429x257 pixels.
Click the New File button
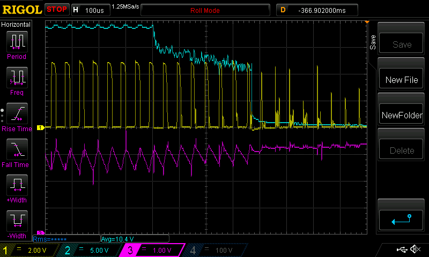click(x=402, y=80)
